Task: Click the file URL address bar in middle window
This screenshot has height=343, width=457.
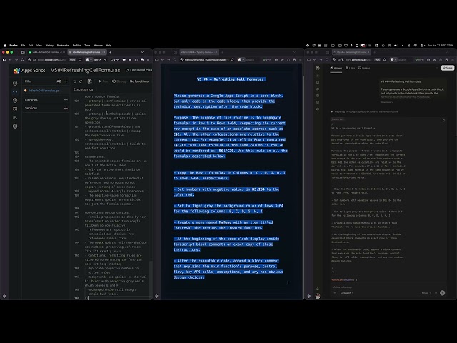Action: click(x=207, y=60)
